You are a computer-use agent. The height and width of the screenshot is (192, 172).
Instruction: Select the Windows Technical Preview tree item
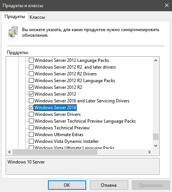point(62,128)
